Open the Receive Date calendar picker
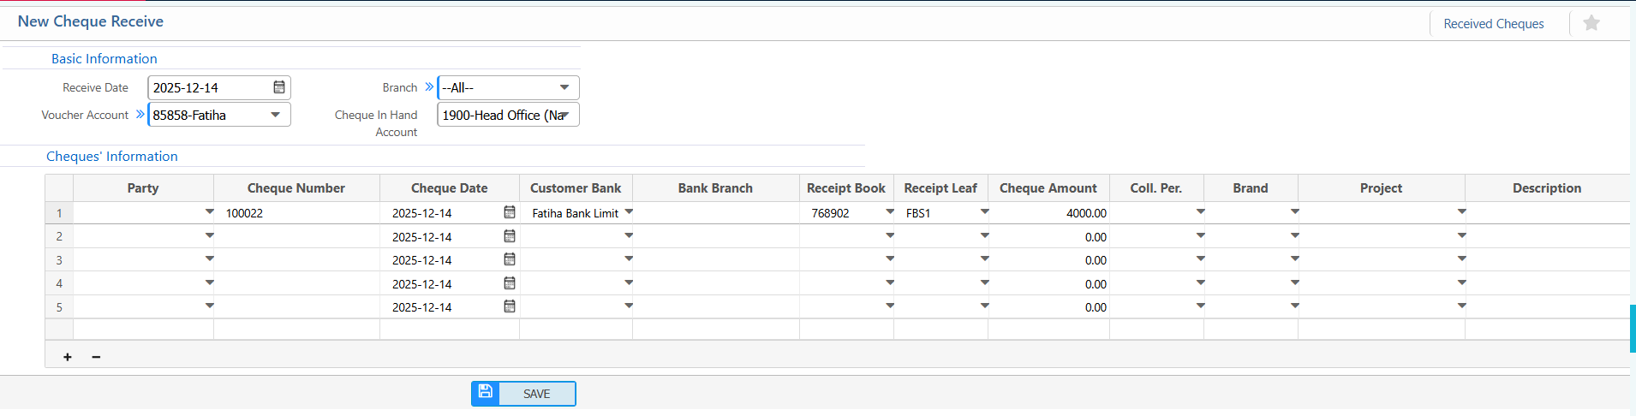Screen dimensions: 1636x416 pos(279,87)
